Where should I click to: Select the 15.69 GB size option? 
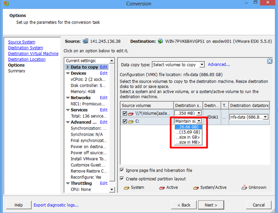[188, 132]
